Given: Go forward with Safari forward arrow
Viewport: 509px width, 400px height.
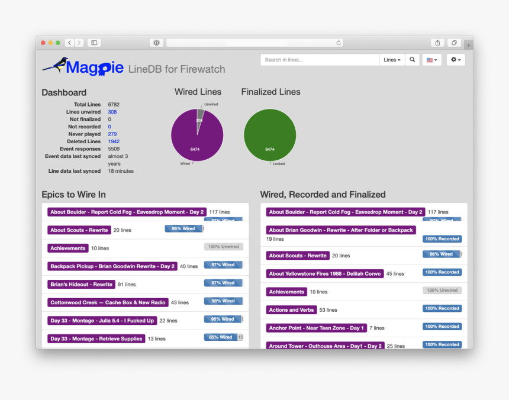Looking at the screenshot, I should point(79,43).
